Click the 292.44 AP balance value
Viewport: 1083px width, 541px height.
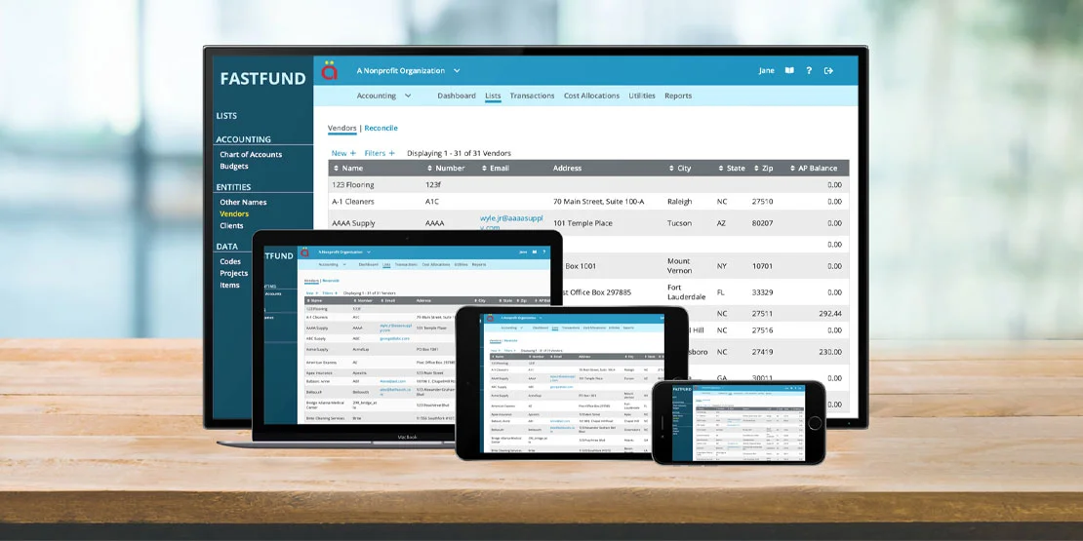(830, 313)
